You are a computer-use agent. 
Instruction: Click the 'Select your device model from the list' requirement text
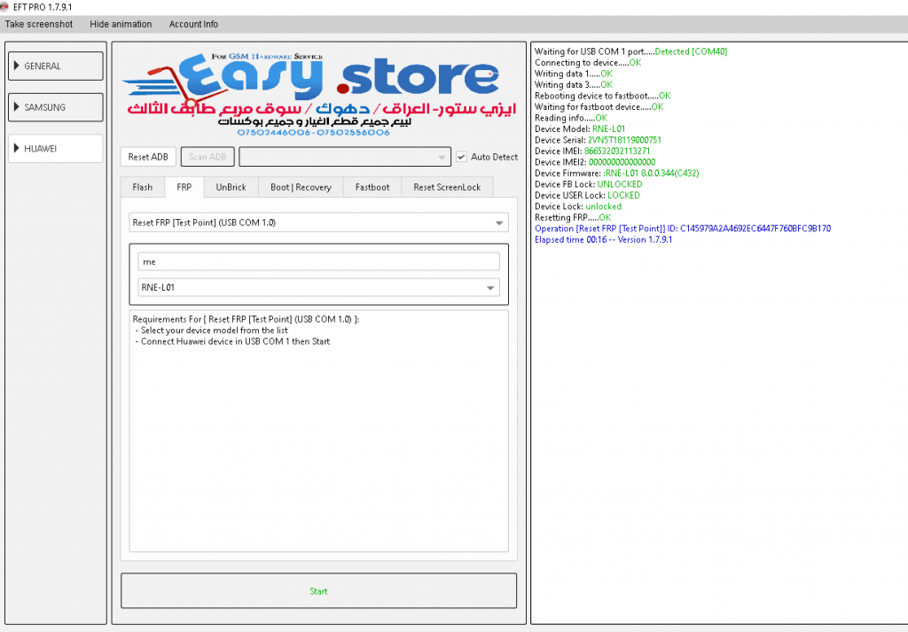(215, 331)
